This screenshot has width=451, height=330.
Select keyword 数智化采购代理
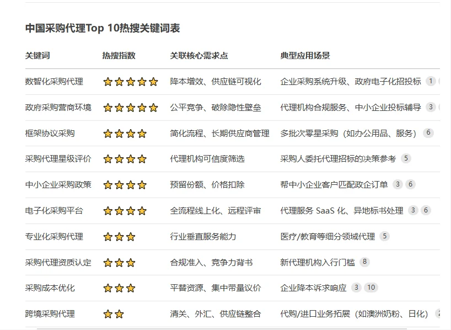coord(54,82)
